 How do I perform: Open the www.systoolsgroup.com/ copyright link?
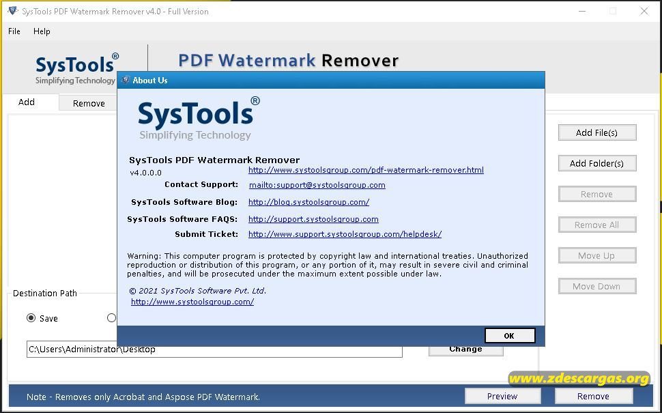tap(192, 302)
